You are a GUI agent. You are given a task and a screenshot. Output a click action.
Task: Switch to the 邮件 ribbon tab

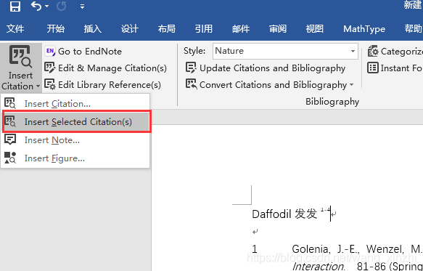pyautogui.click(x=241, y=28)
